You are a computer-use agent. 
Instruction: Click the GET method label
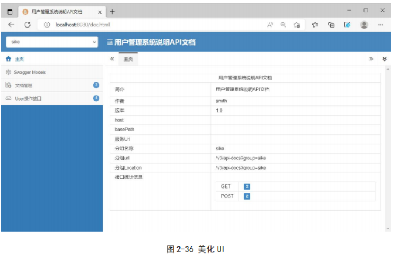226,186
